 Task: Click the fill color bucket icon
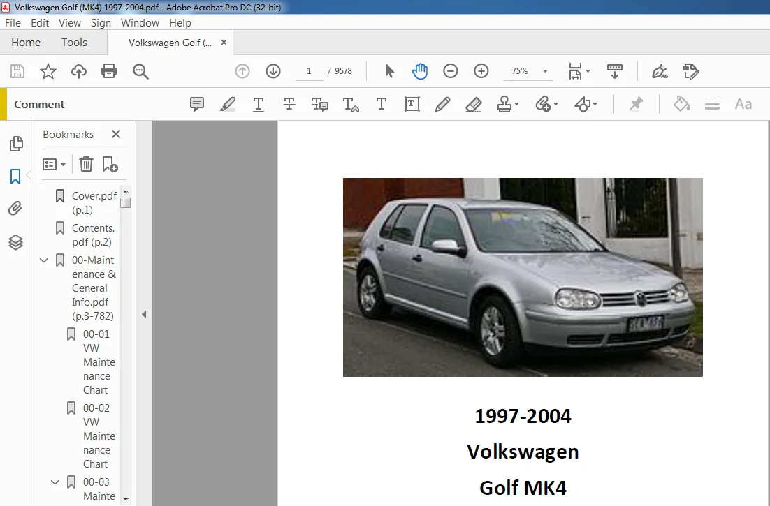click(x=681, y=104)
